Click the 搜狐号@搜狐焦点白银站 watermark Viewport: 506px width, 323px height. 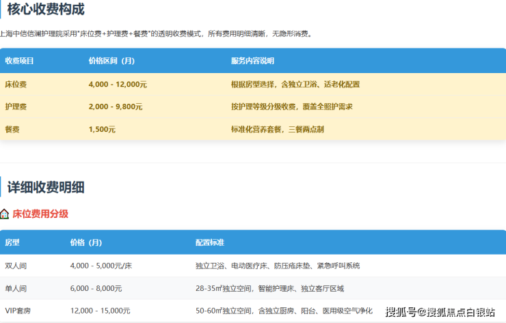[x=440, y=312]
